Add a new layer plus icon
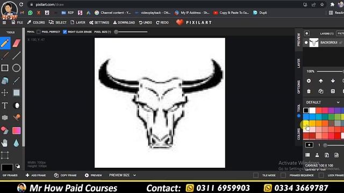 pyautogui.click(x=309, y=81)
